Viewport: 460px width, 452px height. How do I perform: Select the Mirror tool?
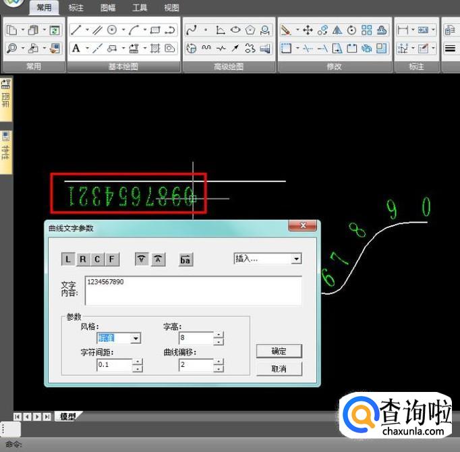pos(337,30)
